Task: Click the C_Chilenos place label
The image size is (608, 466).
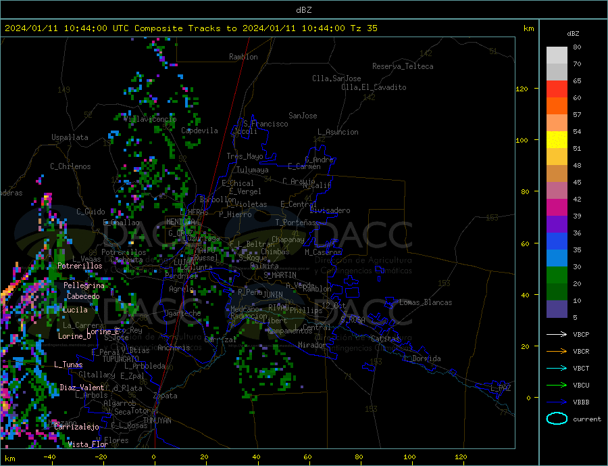Action: pos(70,166)
